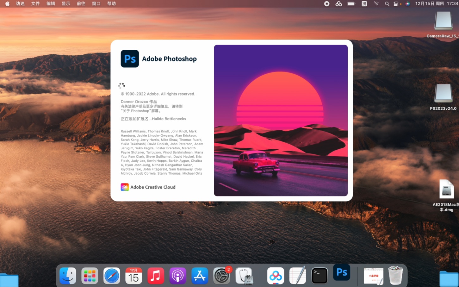Click the Baidu cloud menu bar icon
The image size is (459, 287).
[339, 4]
